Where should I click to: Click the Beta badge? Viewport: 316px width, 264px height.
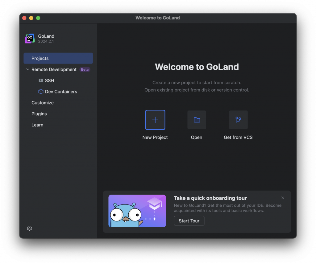click(x=85, y=69)
